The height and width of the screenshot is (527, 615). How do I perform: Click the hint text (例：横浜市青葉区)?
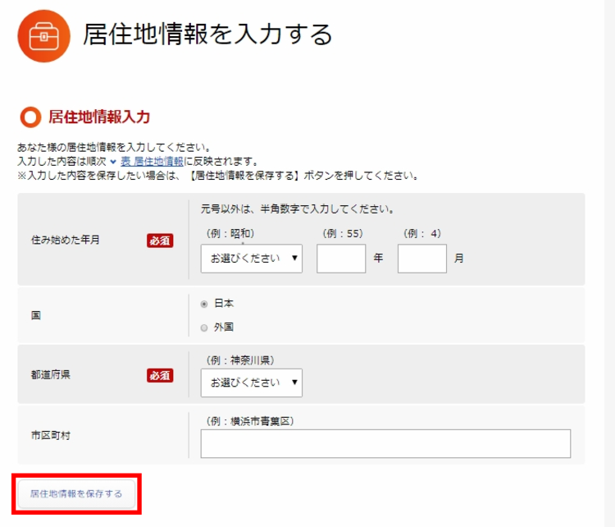click(250, 421)
